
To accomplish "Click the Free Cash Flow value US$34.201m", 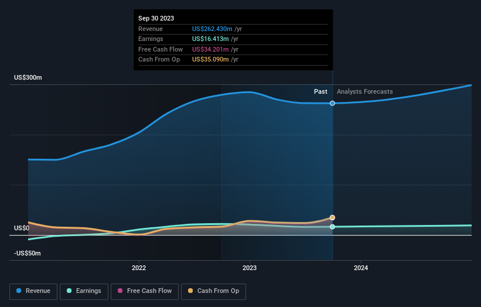I will point(210,49).
